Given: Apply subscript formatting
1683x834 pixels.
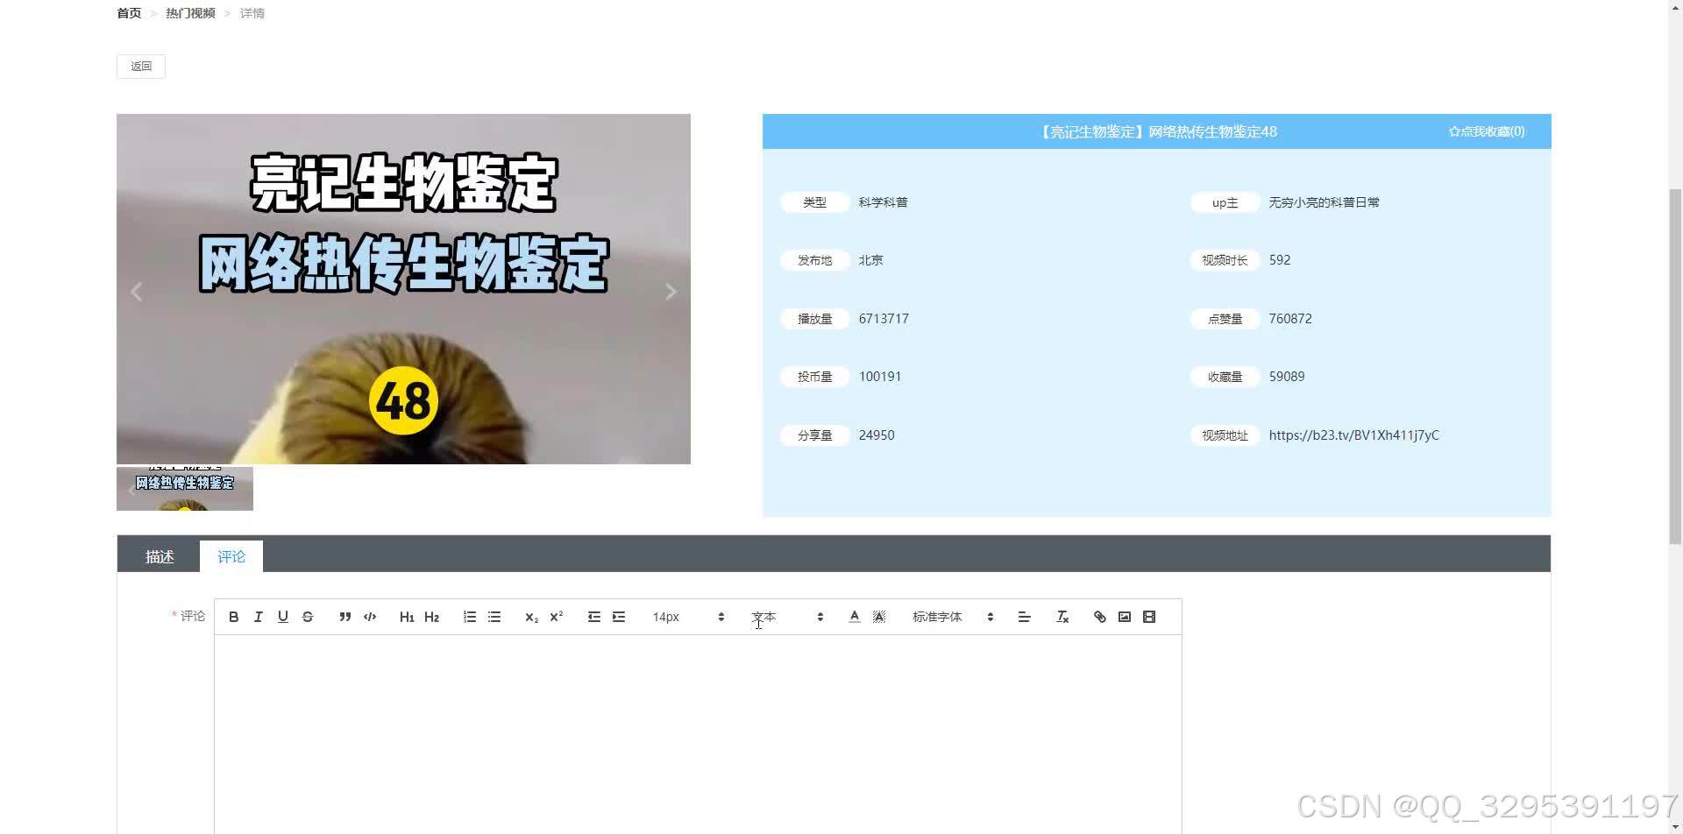Looking at the screenshot, I should [x=531, y=617].
